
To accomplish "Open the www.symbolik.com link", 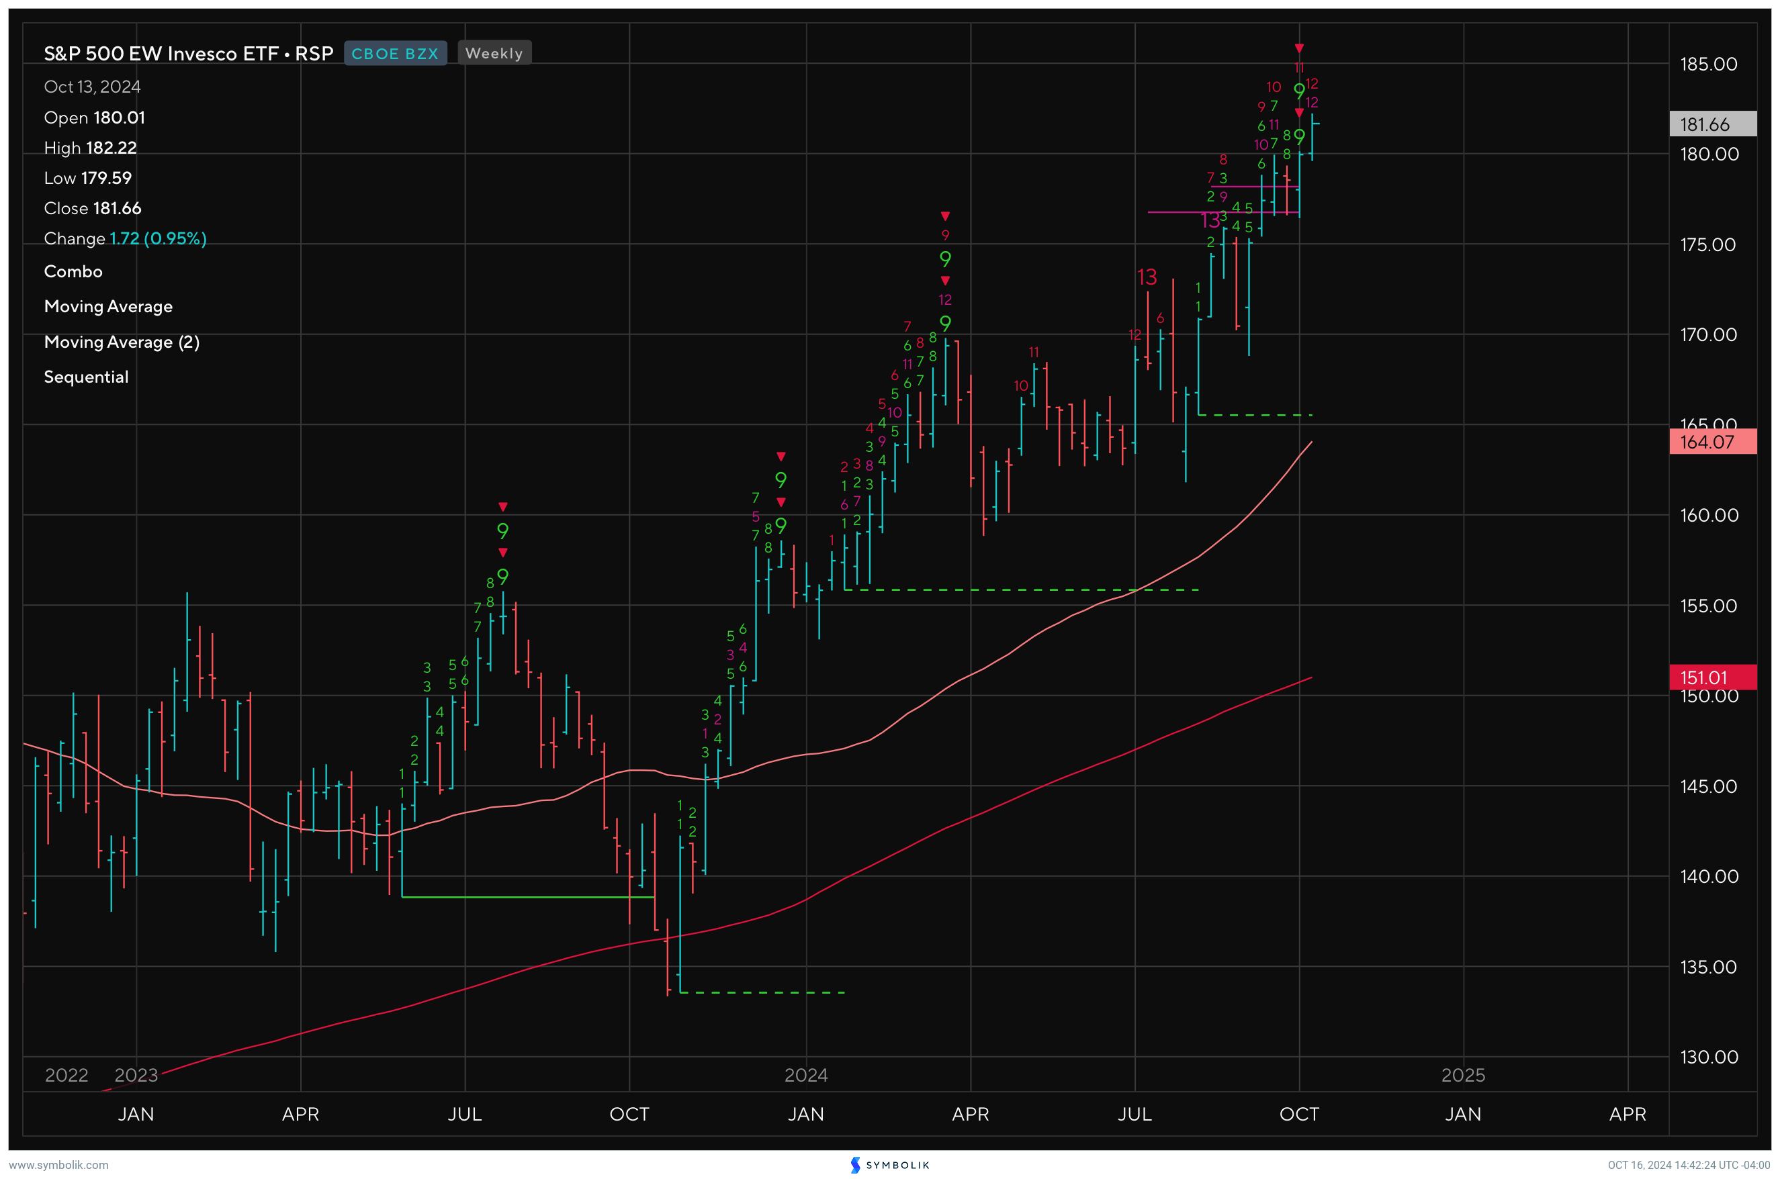I will tap(58, 1165).
